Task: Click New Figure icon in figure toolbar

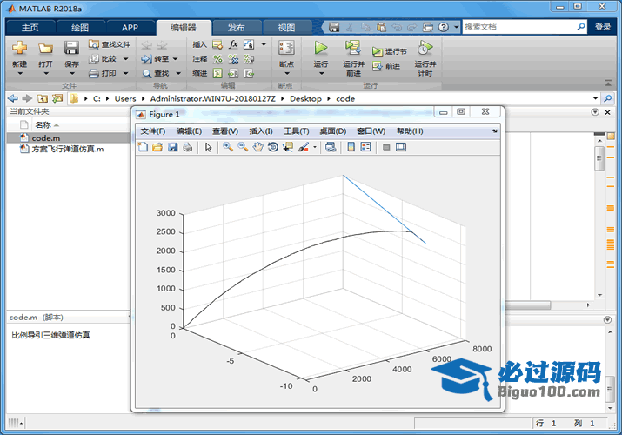Action: coord(143,147)
